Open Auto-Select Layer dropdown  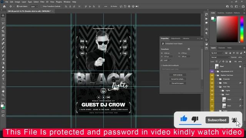(x=34, y=7)
